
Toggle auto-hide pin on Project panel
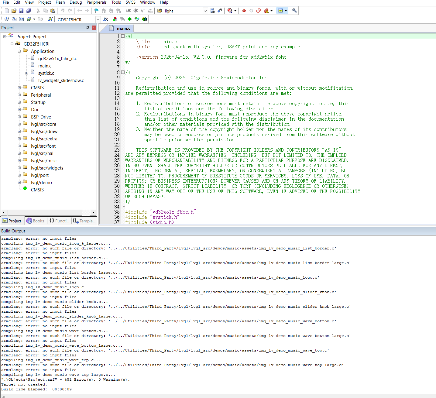(x=88, y=28)
